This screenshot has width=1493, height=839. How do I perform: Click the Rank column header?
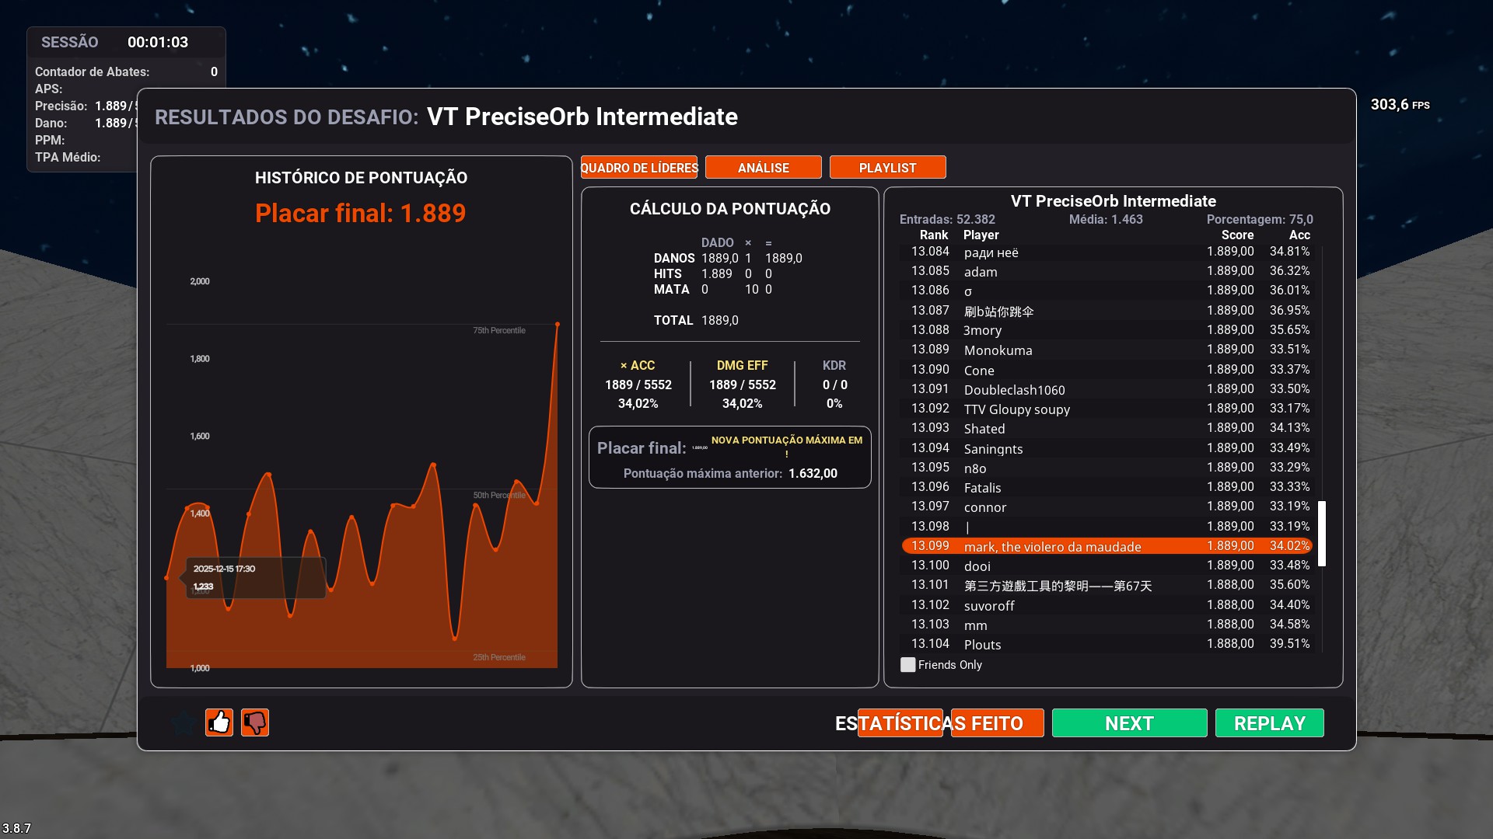(x=933, y=235)
